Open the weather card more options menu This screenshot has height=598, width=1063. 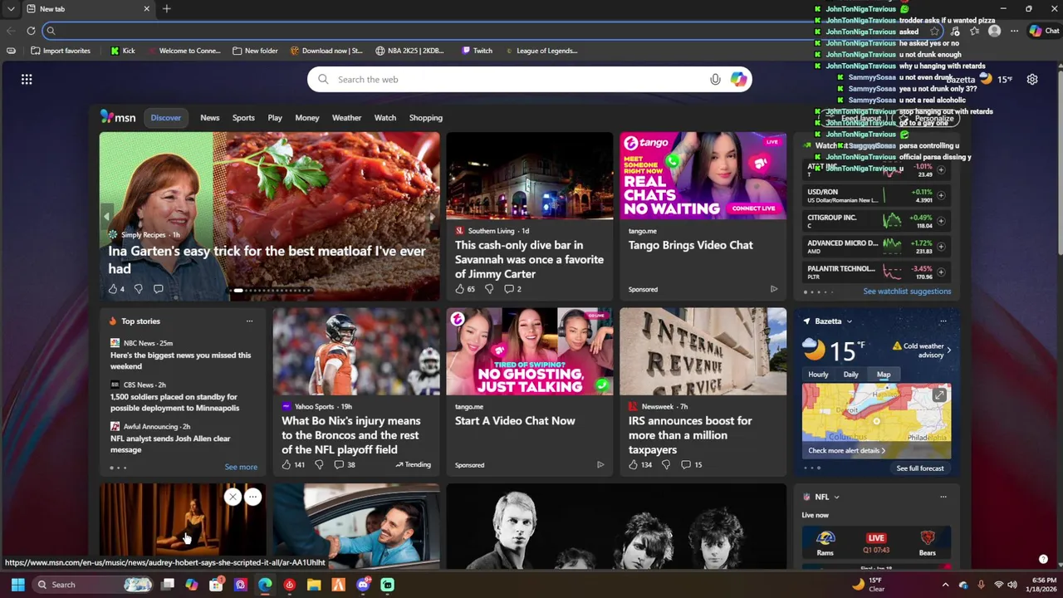943,321
